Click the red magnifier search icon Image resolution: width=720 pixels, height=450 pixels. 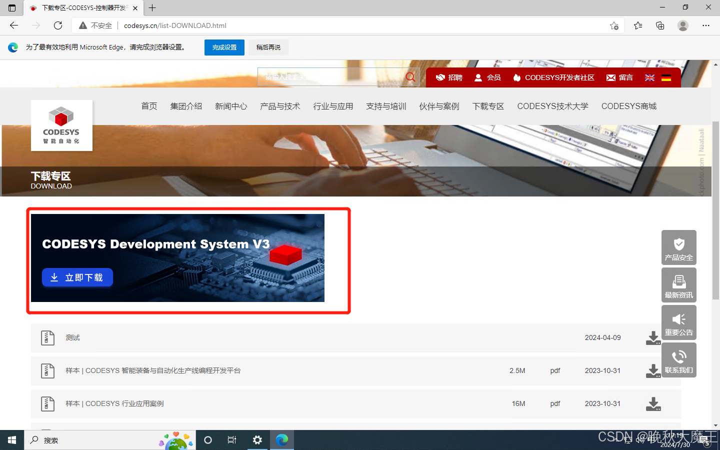tap(410, 77)
